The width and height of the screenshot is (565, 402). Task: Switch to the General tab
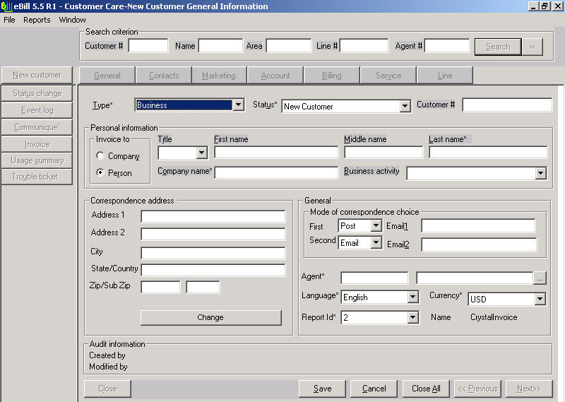107,76
